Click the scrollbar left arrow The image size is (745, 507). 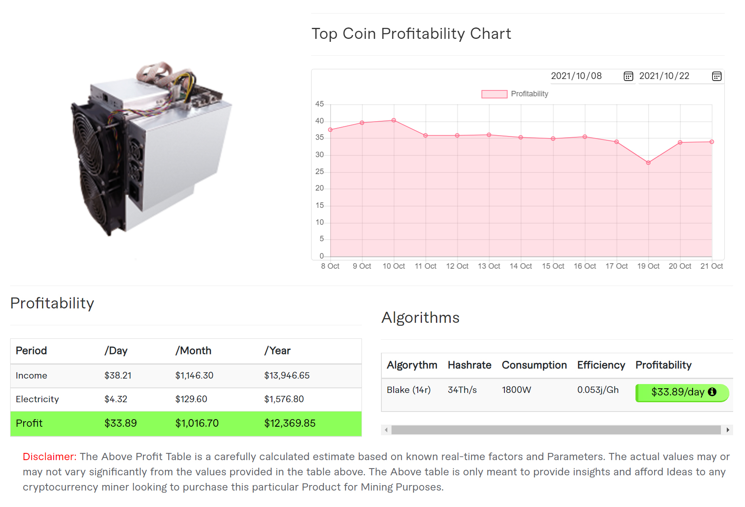click(x=386, y=430)
